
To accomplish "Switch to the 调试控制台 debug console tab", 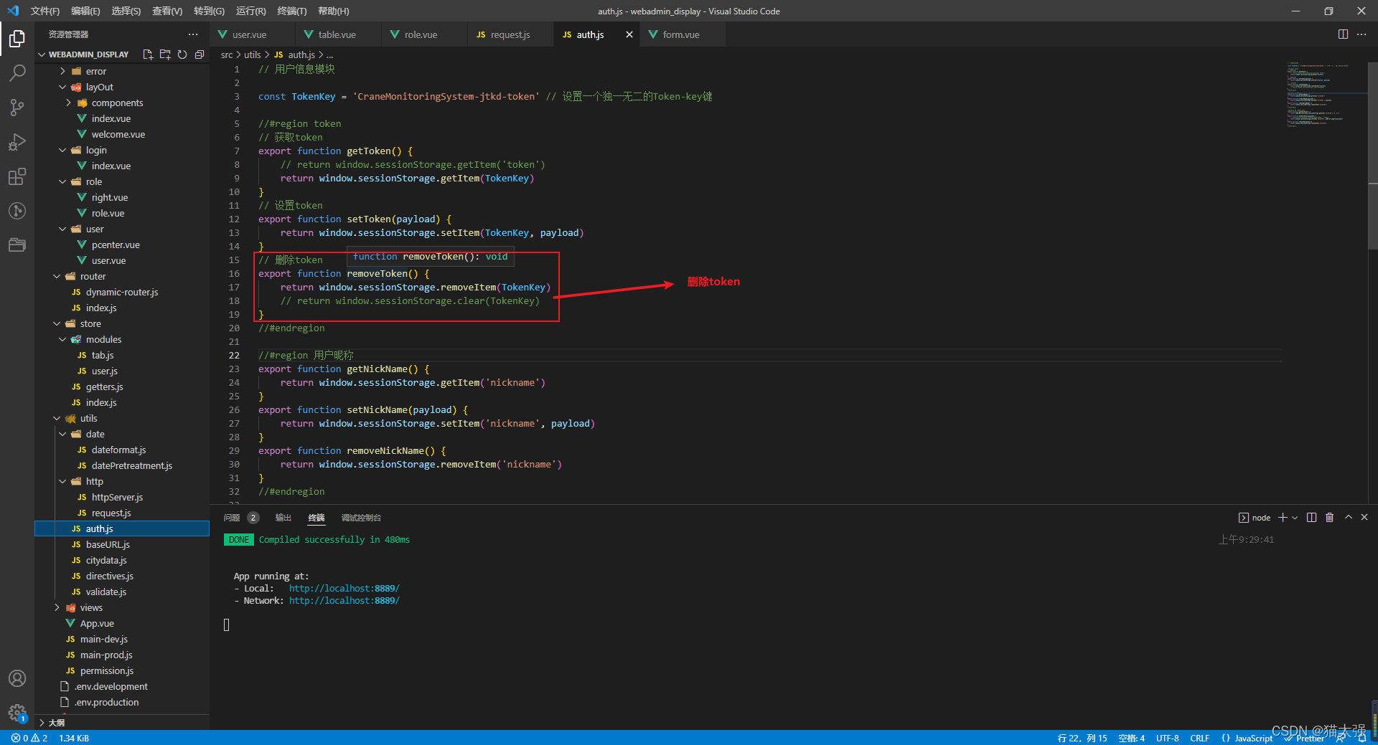I will tap(361, 518).
